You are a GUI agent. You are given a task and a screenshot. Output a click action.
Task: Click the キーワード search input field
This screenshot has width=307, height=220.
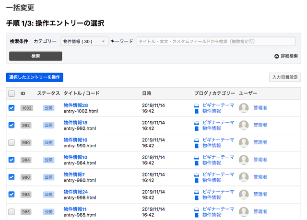[216, 42]
